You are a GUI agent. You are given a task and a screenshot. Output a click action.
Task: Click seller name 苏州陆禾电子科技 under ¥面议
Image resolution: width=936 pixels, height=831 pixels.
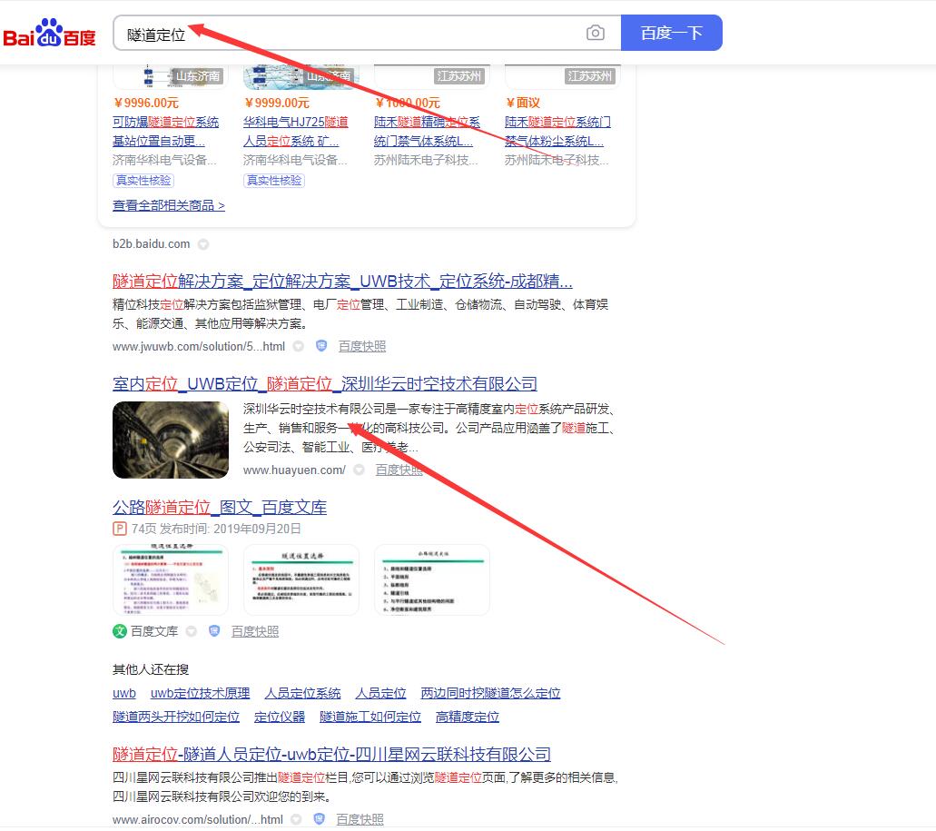click(557, 160)
